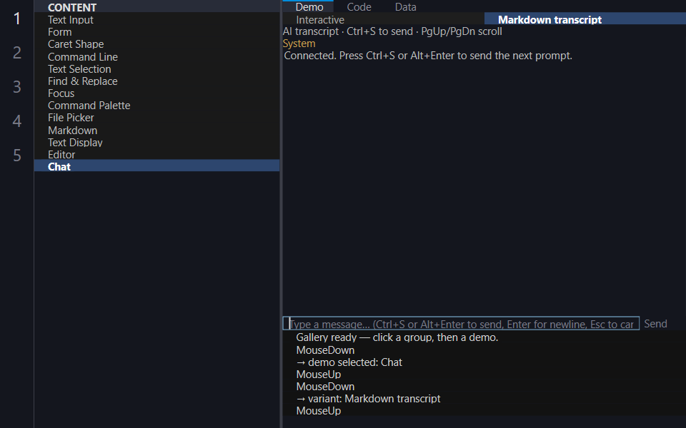Select the Find & Replace demo
The width and height of the screenshot is (686, 428).
(156, 81)
